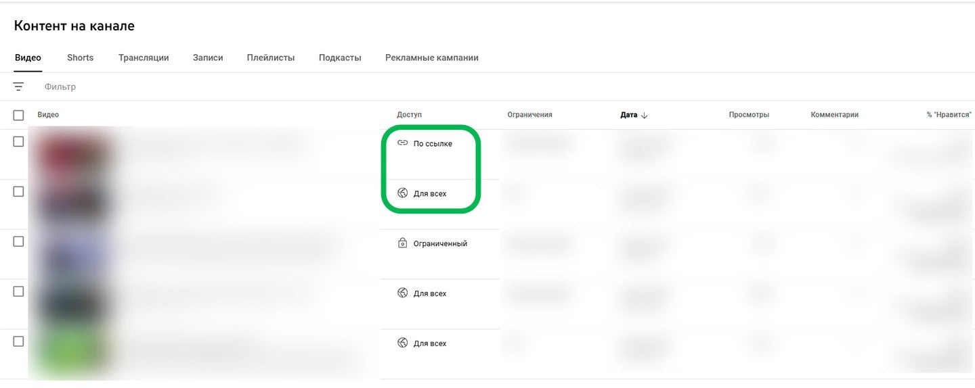Viewport: 975px width, 388px height.
Task: Open the first video thumbnail
Action: (72, 154)
